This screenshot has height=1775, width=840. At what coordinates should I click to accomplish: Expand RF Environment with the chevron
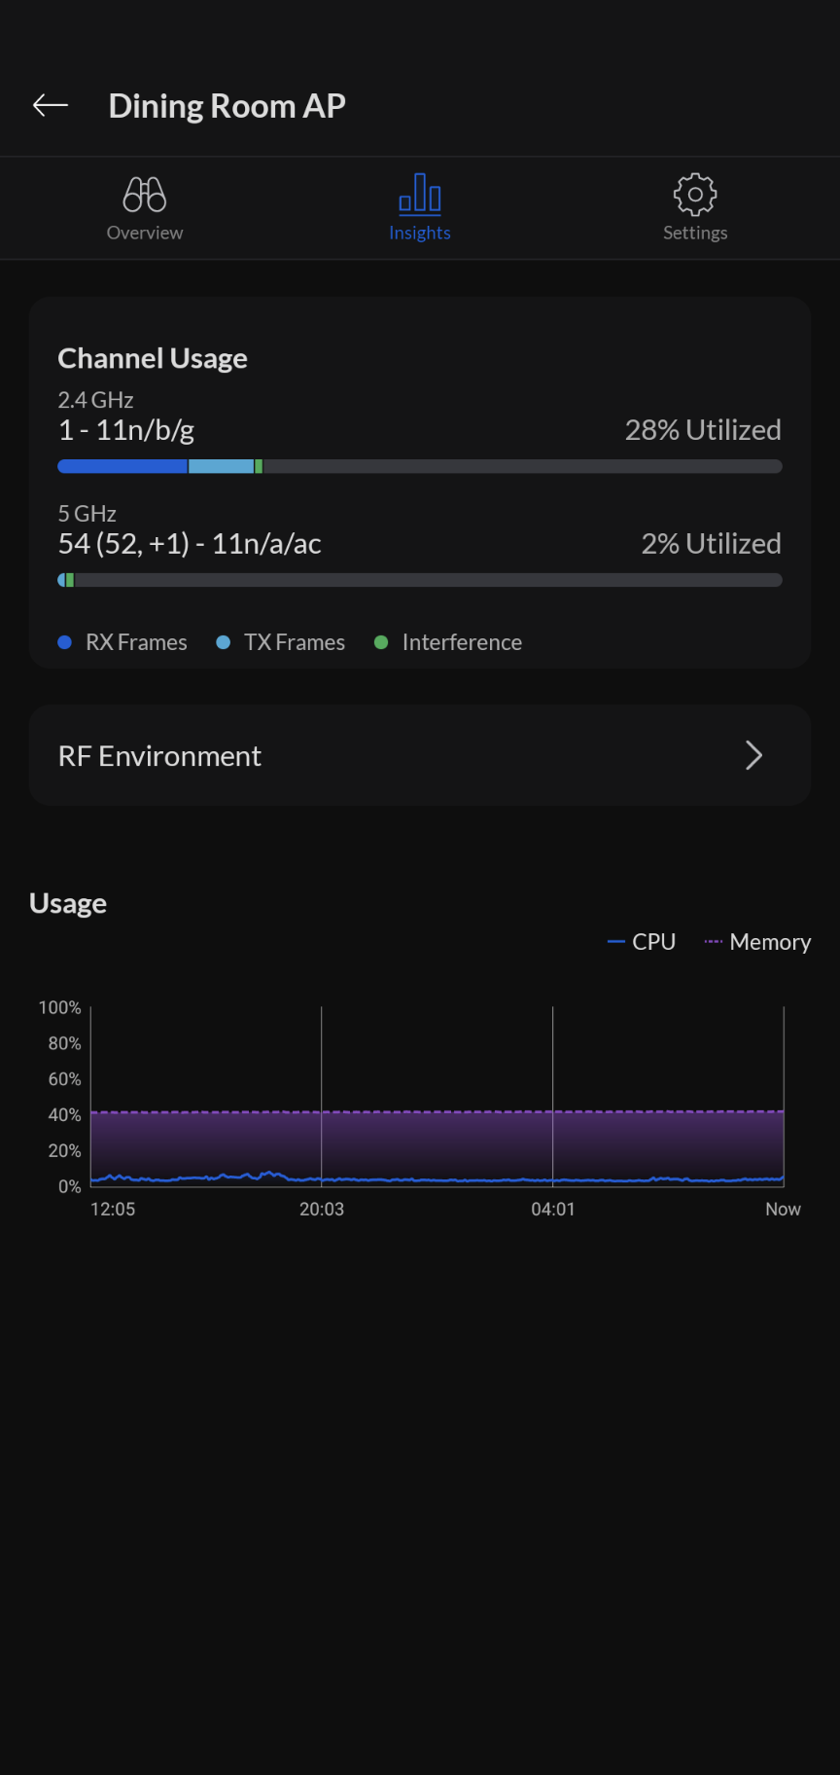coord(753,755)
